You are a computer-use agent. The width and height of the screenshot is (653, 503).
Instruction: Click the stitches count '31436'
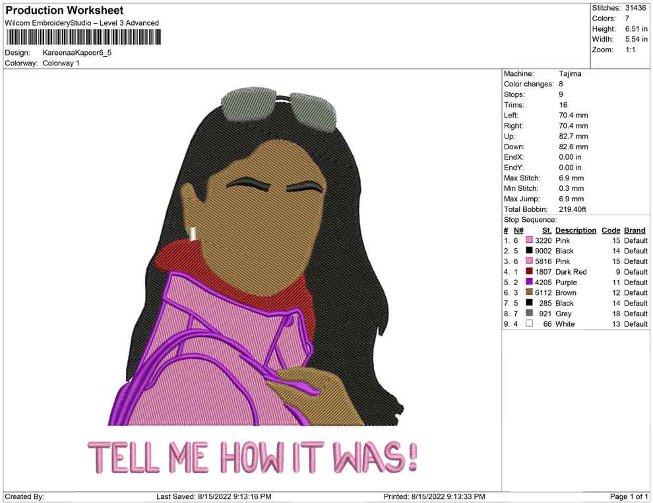[x=635, y=8]
